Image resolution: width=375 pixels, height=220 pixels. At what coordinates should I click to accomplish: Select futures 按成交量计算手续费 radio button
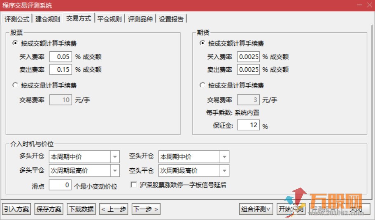pyautogui.click(x=203, y=85)
